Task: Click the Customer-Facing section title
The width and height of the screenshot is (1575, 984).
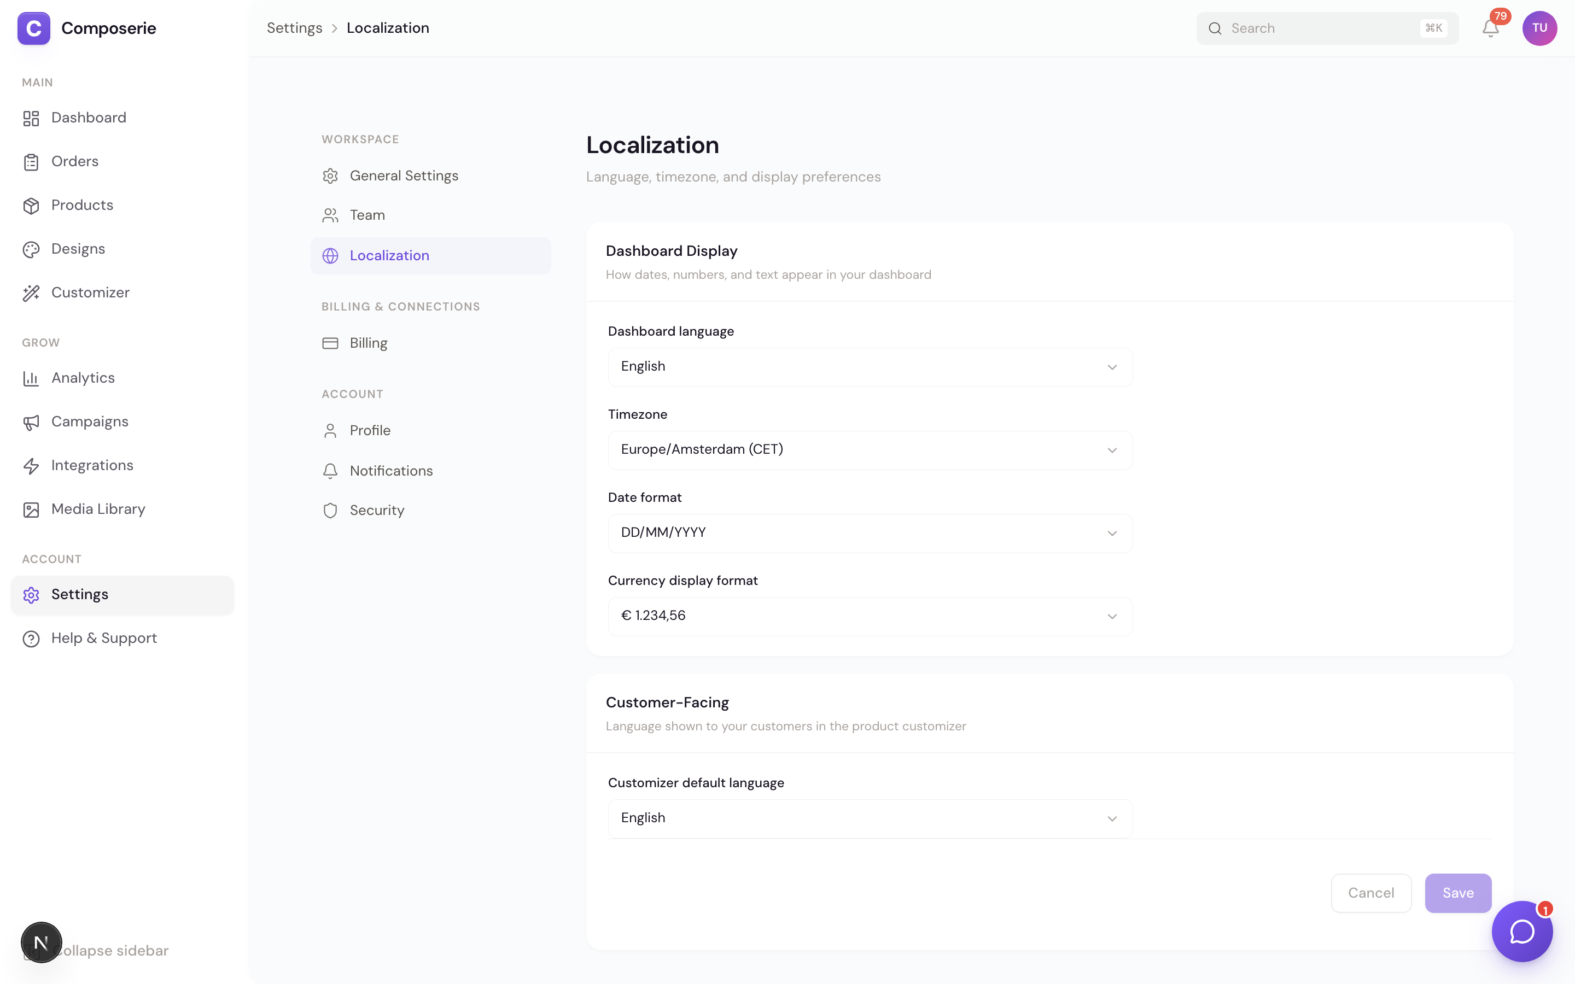Action: 667,702
